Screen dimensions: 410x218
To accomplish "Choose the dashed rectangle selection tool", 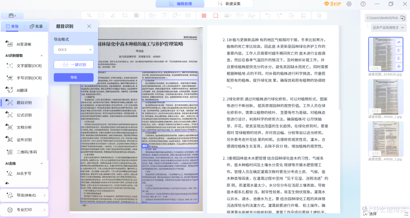I will tap(101, 16).
